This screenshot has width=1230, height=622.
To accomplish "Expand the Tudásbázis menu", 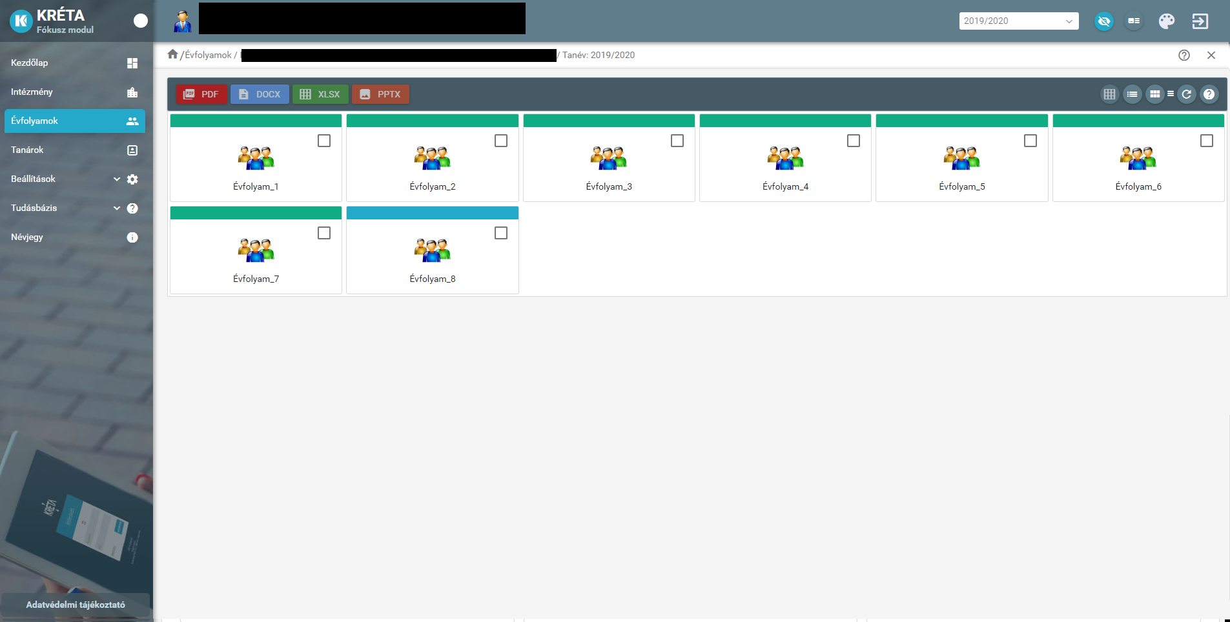I will pos(75,208).
